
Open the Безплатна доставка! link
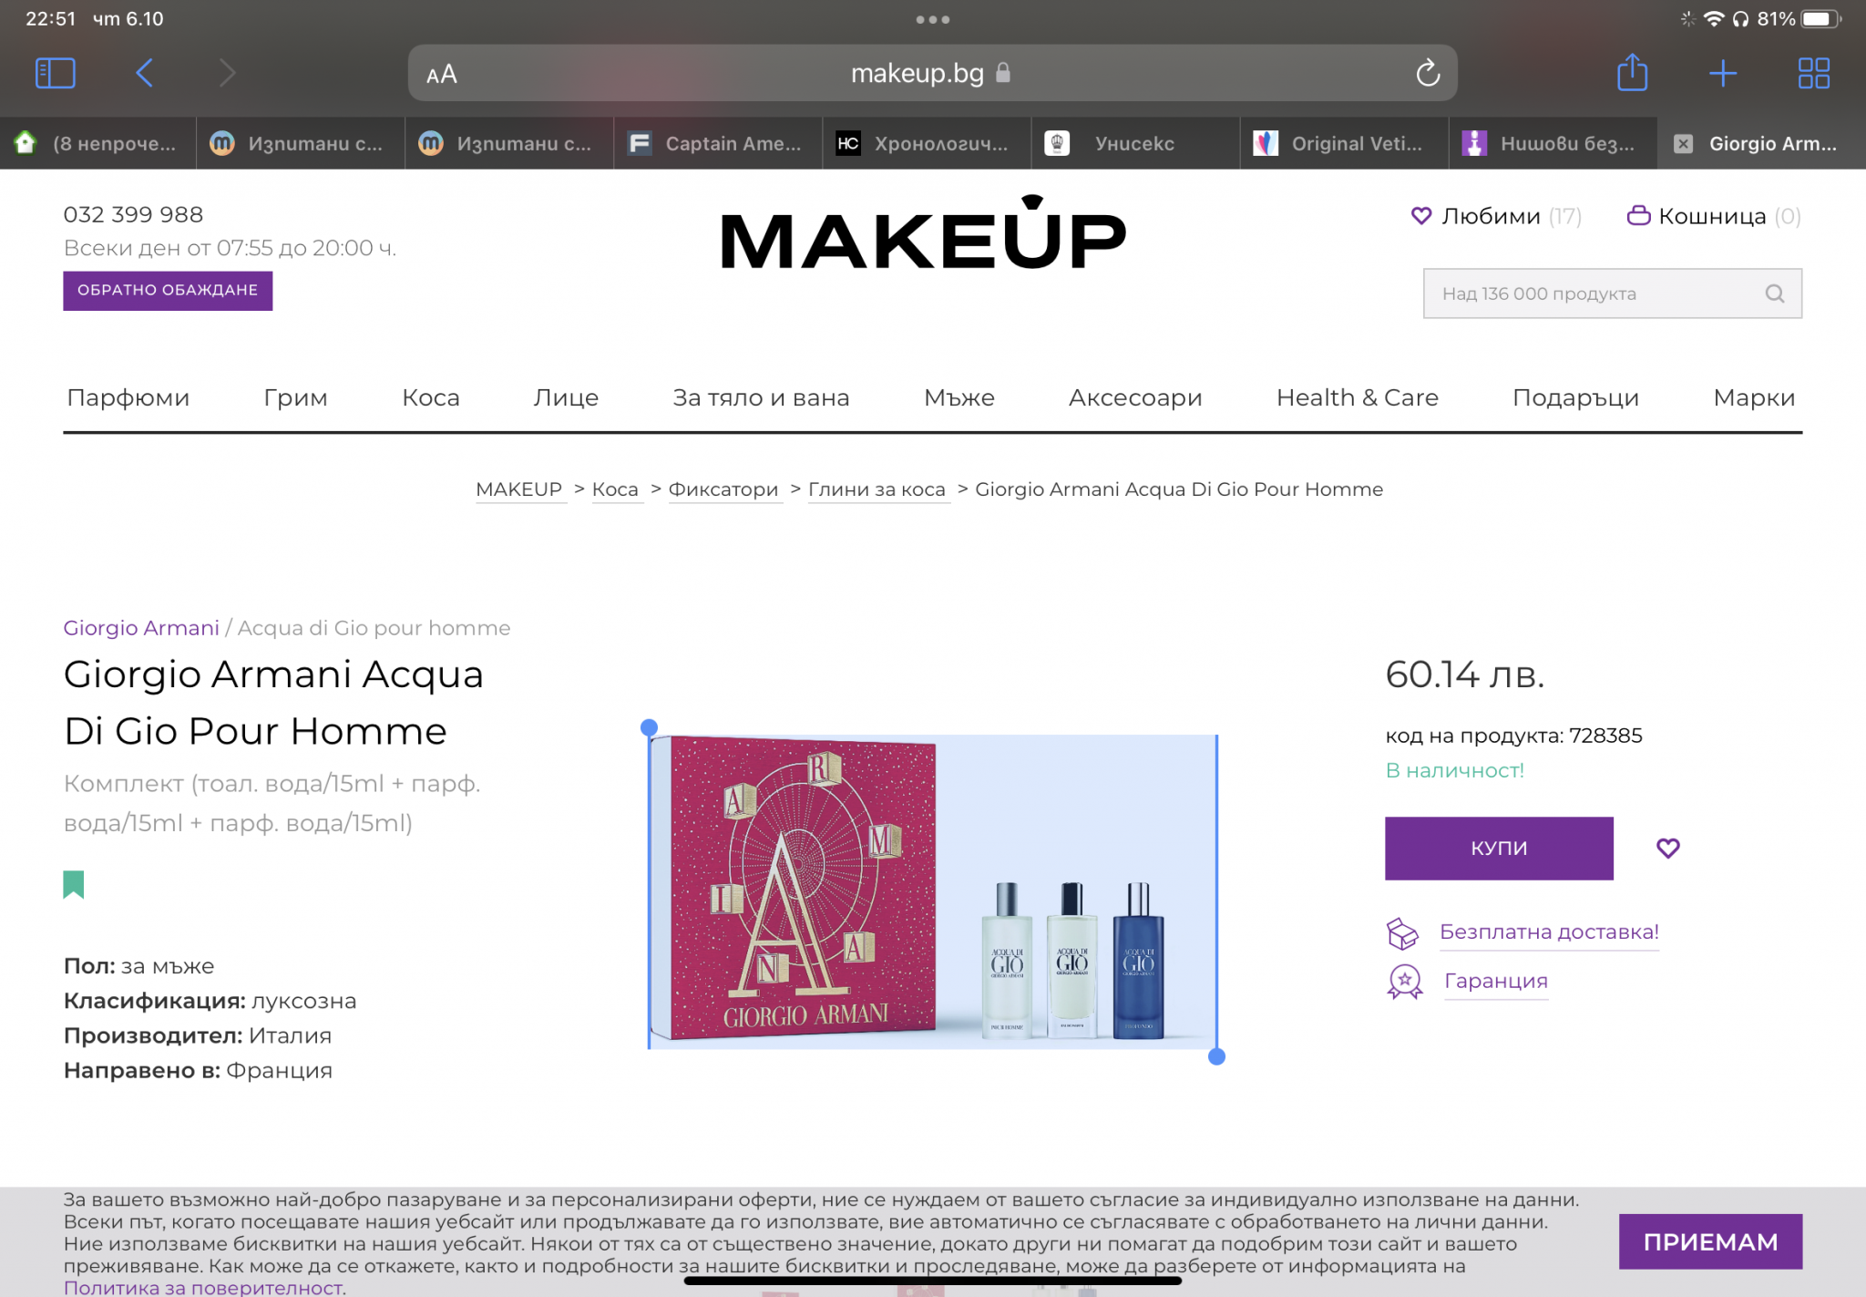coord(1549,932)
